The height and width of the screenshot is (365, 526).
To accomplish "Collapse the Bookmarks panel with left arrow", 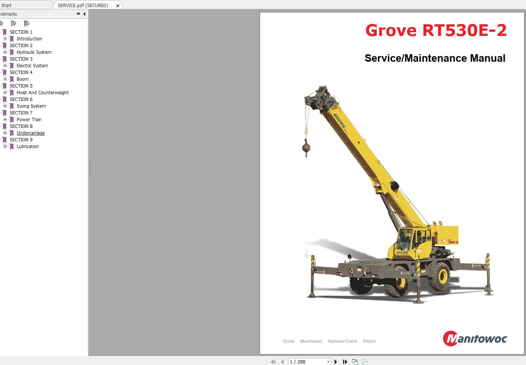I will tap(85, 14).
